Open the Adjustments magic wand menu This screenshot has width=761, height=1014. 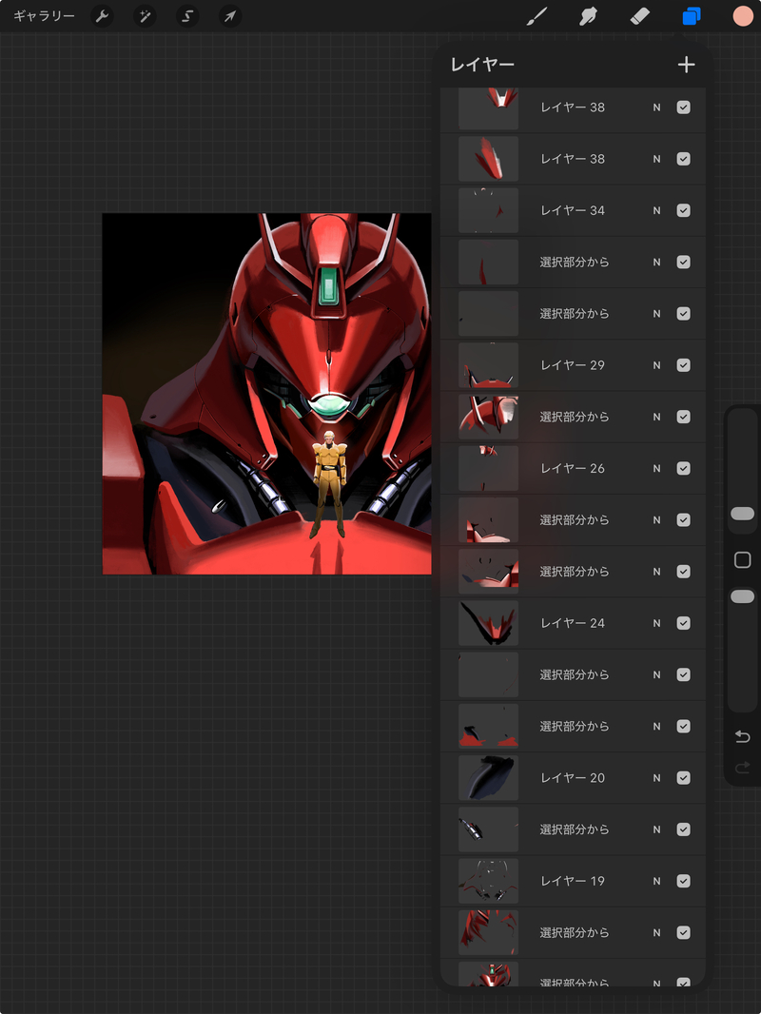145,16
